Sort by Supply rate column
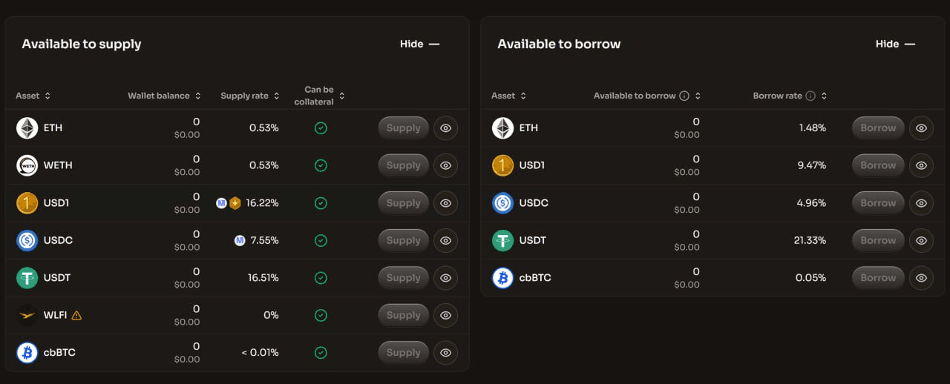This screenshot has height=384, width=950. pos(250,96)
